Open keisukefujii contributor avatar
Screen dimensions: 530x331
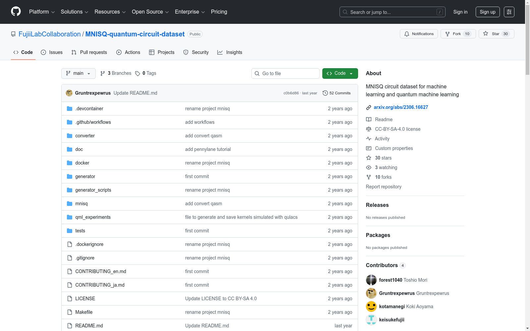371,320
